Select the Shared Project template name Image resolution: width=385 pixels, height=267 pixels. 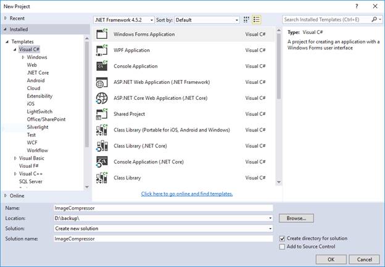[x=129, y=114]
